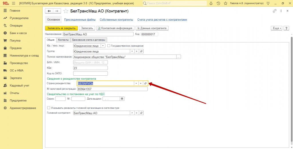Focus the Серия input field
Image resolution: width=293 pixels, height=149 pixels.
click(x=61, y=99)
